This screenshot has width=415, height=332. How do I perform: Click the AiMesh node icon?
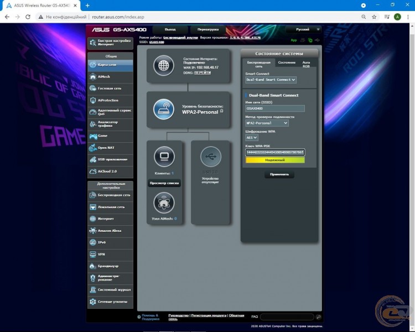pyautogui.click(x=164, y=203)
